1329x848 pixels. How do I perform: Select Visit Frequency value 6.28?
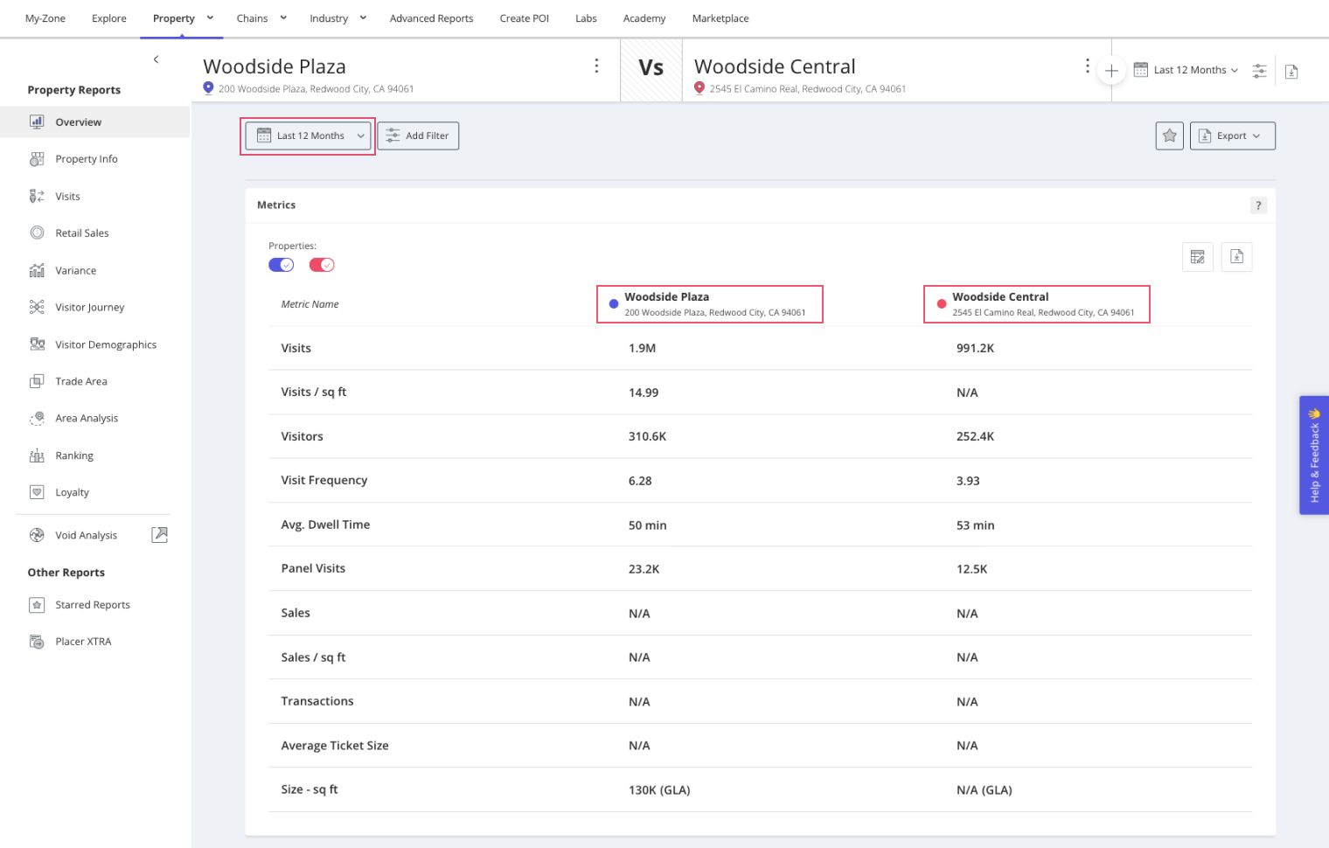tap(640, 481)
